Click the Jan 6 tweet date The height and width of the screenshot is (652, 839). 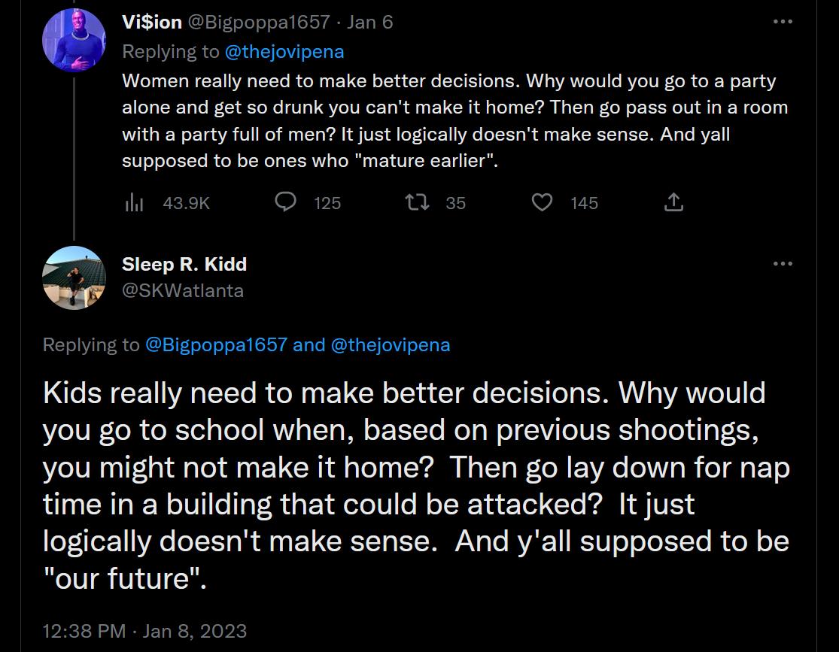click(369, 22)
